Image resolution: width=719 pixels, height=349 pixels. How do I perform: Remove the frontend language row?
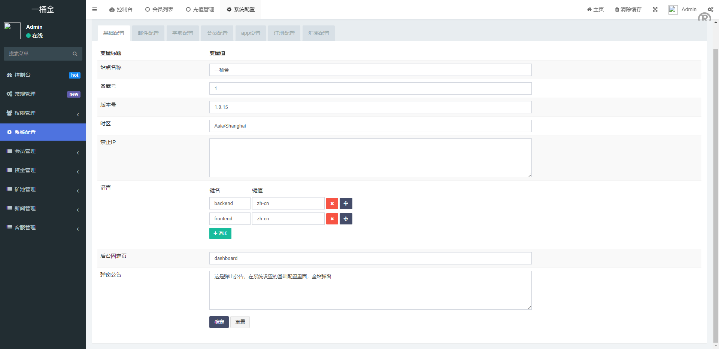332,219
